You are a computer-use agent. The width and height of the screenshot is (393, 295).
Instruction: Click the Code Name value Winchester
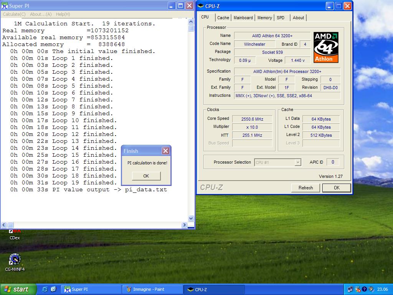tap(254, 44)
